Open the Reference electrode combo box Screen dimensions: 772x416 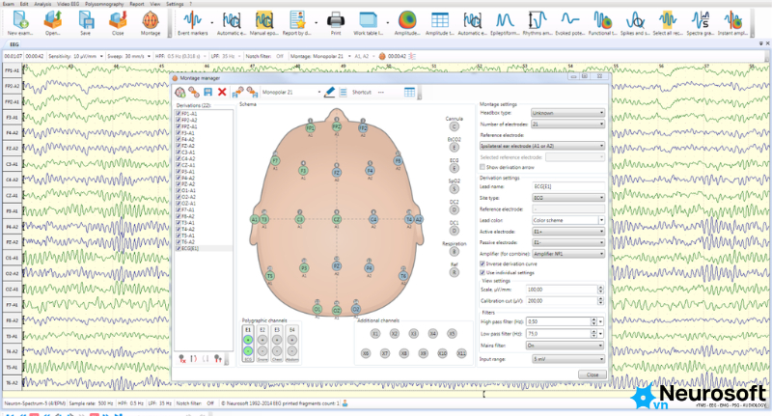pos(542,146)
